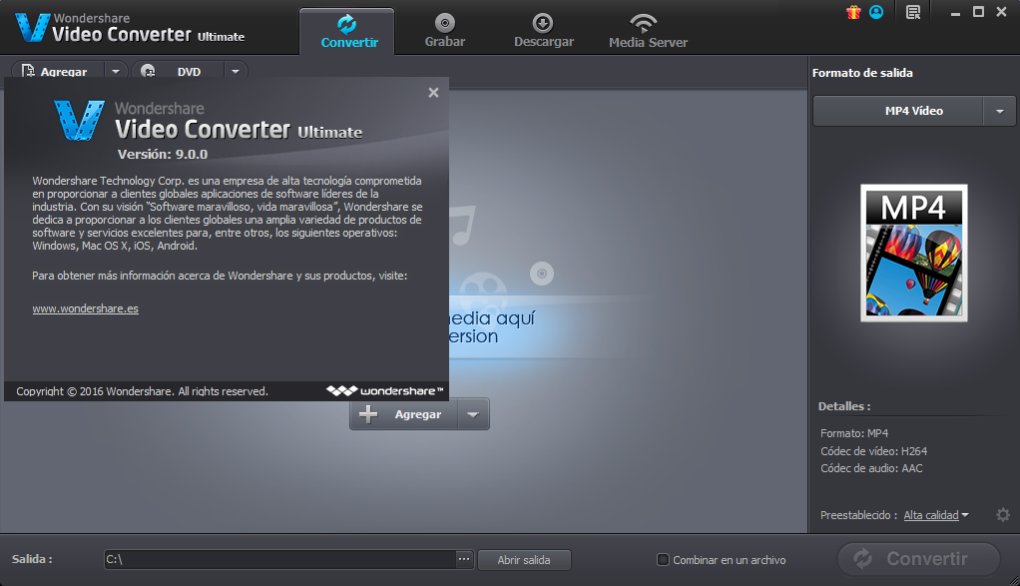Click the Versión: 9.0.0 text
This screenshot has height=586, width=1020.
(x=163, y=154)
